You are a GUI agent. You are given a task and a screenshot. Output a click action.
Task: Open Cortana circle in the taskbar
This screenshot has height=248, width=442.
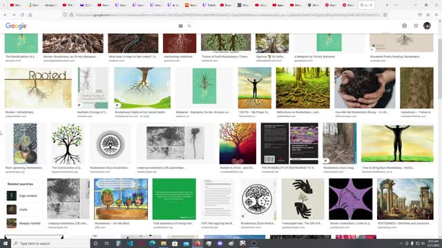click(95, 243)
